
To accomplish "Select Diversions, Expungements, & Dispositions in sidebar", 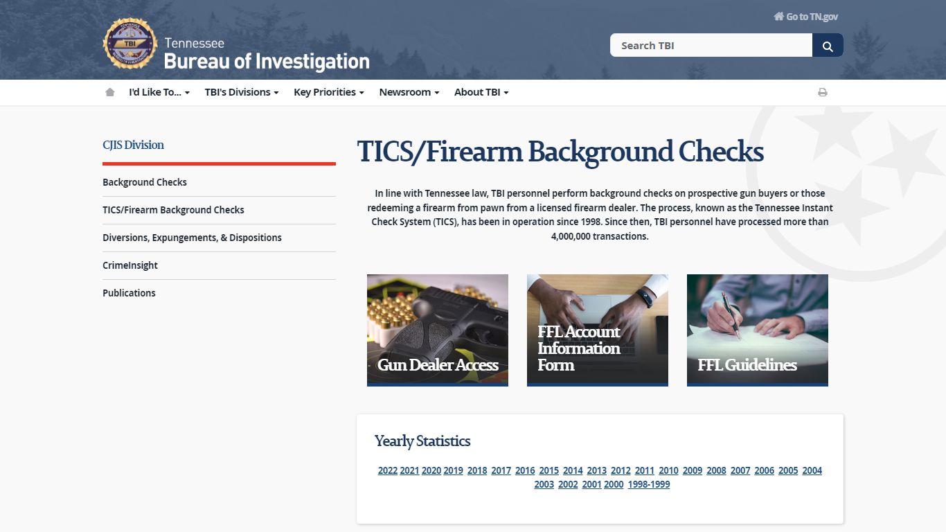I will [192, 238].
